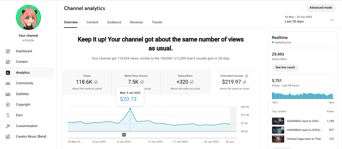
Task: Click Creator Music library icon
Action: tap(8, 136)
